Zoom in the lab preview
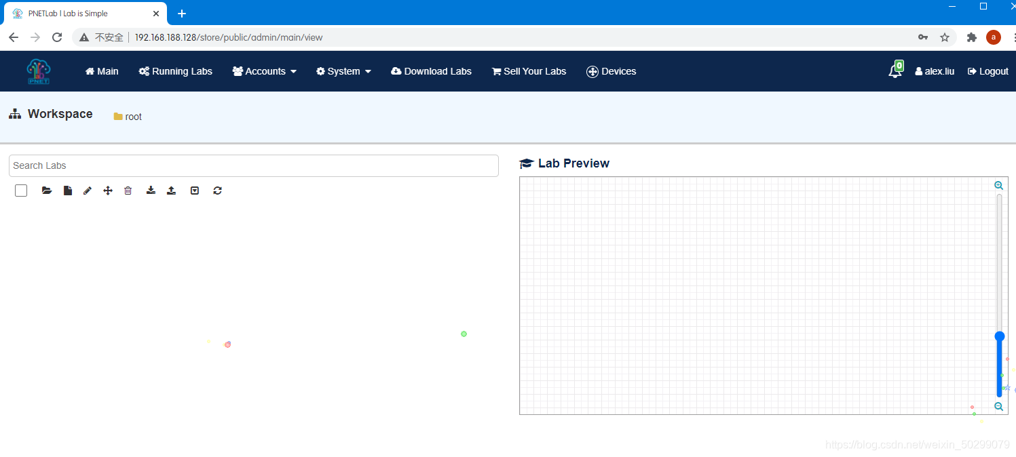Viewport: 1016px width, 457px height. (998, 185)
